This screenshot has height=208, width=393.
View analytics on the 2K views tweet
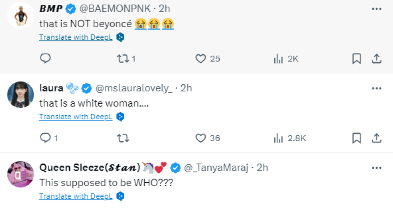coord(279,58)
